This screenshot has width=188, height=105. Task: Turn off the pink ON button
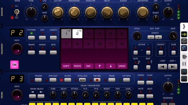point(14,65)
